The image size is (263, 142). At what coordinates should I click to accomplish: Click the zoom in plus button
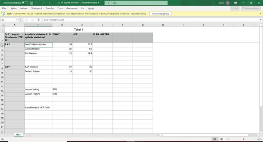[254, 139]
